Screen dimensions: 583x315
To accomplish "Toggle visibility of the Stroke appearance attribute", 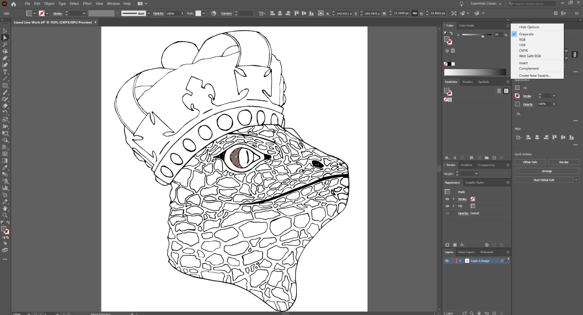I will point(447,199).
